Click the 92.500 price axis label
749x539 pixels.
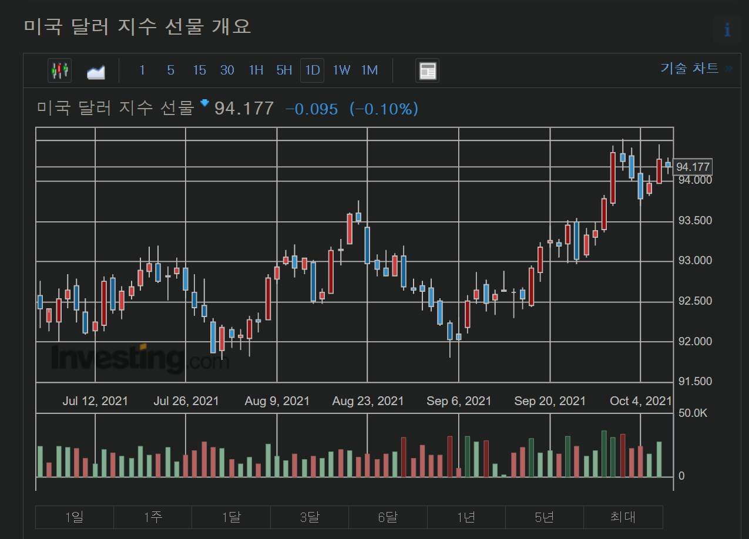pos(695,301)
